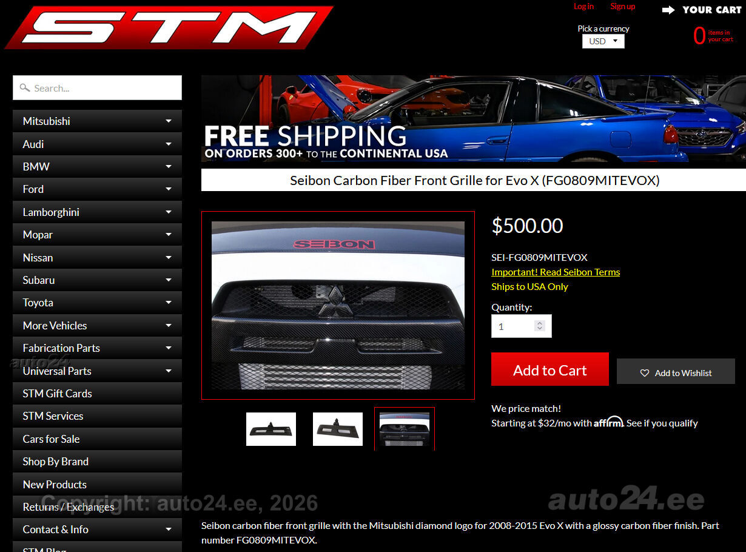746x552 pixels.
Task: Expand the Ford menu arrow
Action: coord(169,189)
